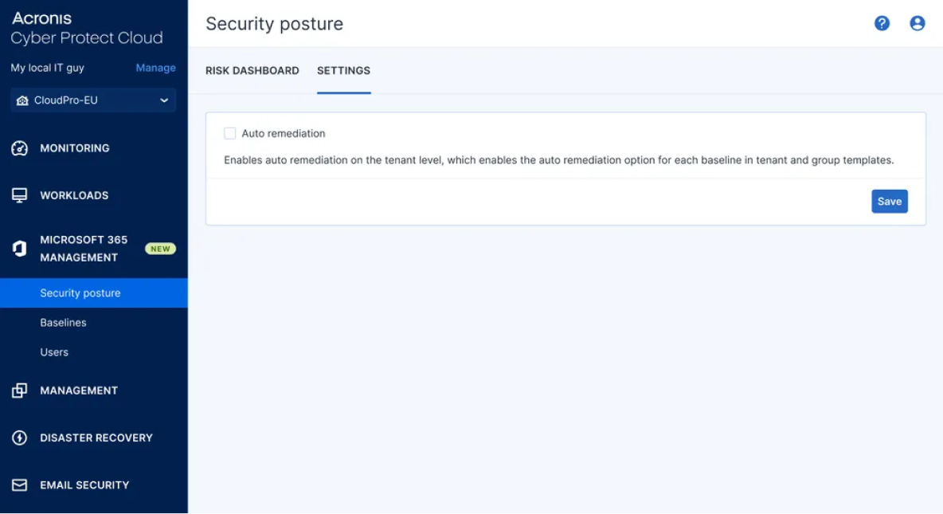Open the user account profile icon
The image size is (943, 514).
918,23
